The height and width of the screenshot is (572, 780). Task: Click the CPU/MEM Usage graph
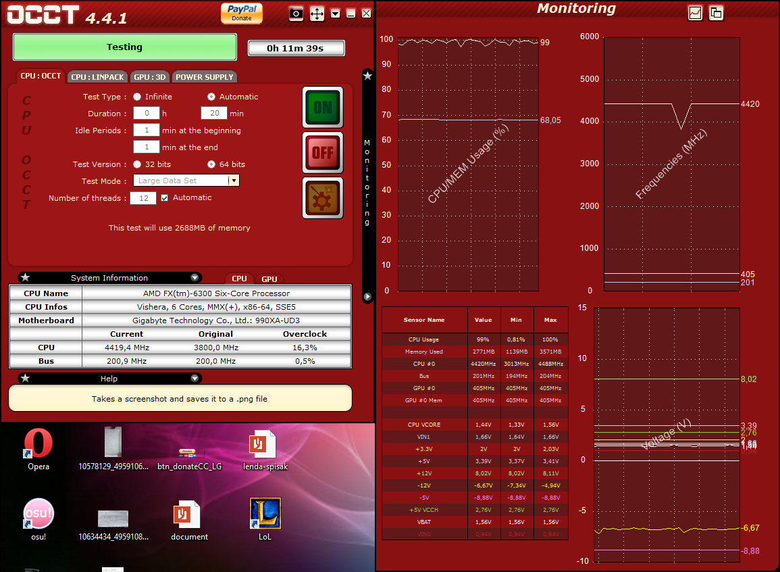tap(468, 164)
